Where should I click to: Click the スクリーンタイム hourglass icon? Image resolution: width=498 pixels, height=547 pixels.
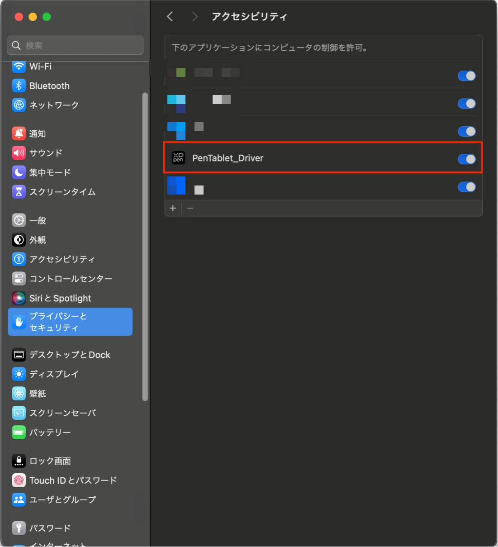click(19, 192)
